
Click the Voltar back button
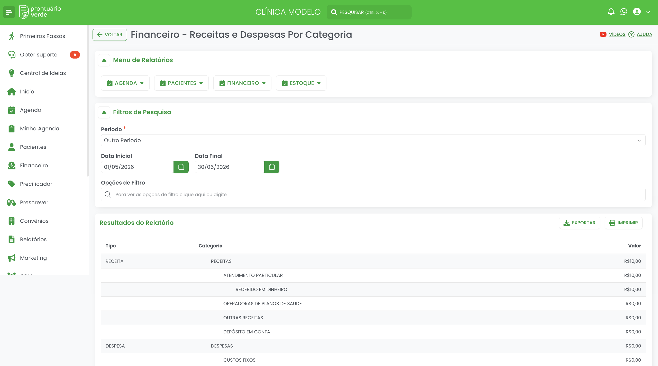[x=110, y=35]
